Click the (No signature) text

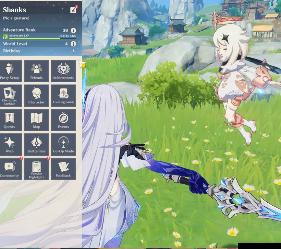tap(16, 18)
